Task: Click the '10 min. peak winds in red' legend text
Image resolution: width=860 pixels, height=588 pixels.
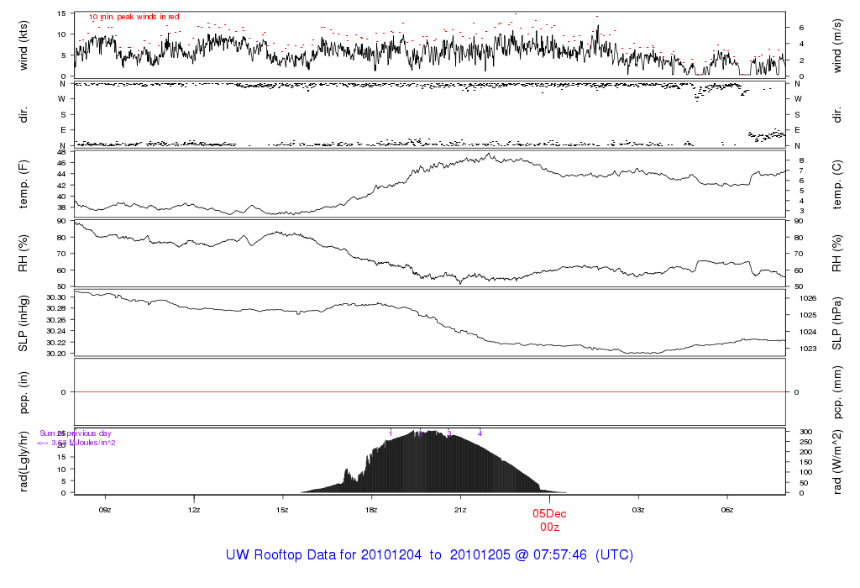Action: [x=134, y=17]
